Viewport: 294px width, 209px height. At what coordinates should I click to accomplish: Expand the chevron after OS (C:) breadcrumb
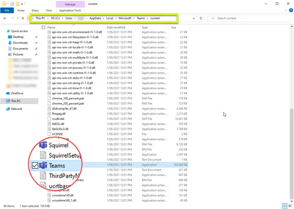pos(63,18)
